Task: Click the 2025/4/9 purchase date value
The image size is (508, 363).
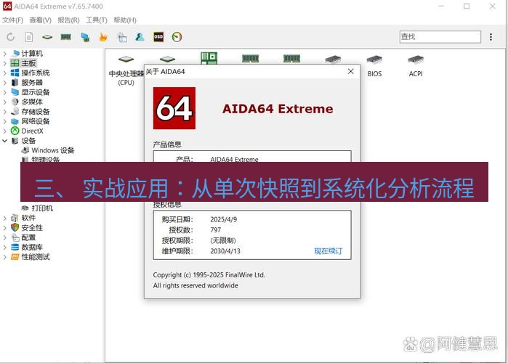Action: [224, 219]
